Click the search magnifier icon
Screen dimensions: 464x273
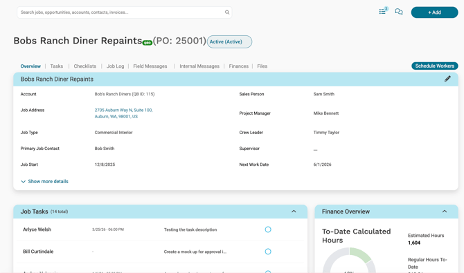[227, 12]
